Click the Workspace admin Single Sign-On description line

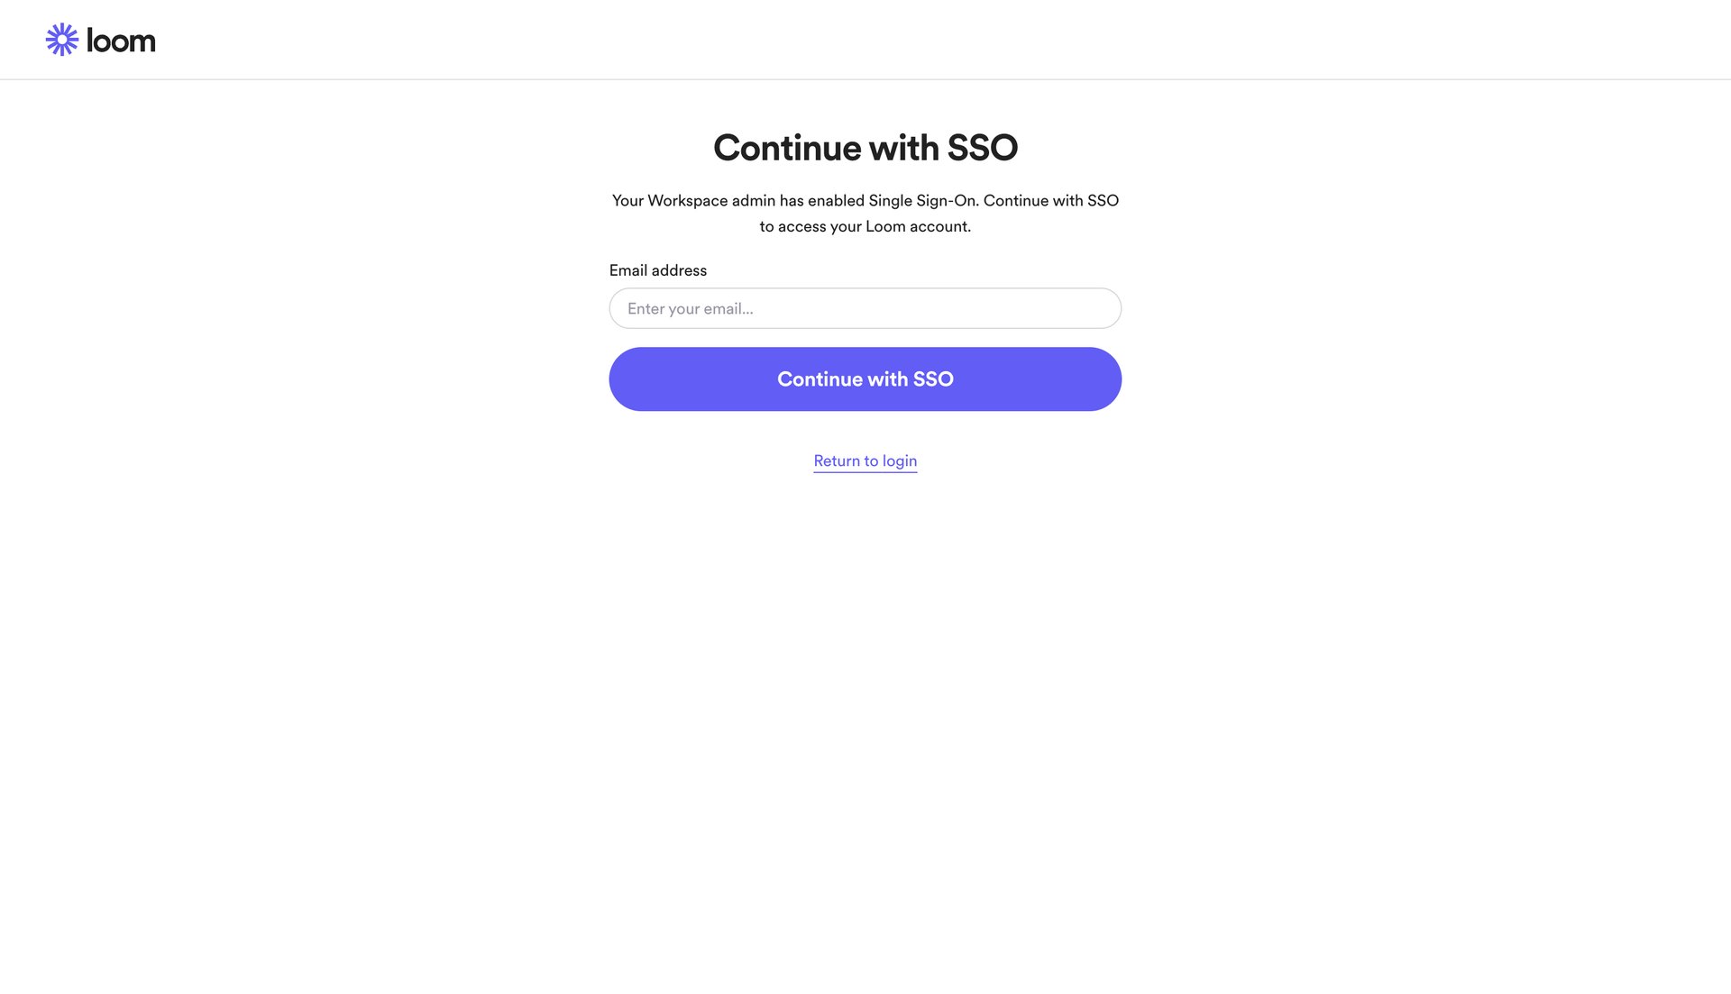865,200
